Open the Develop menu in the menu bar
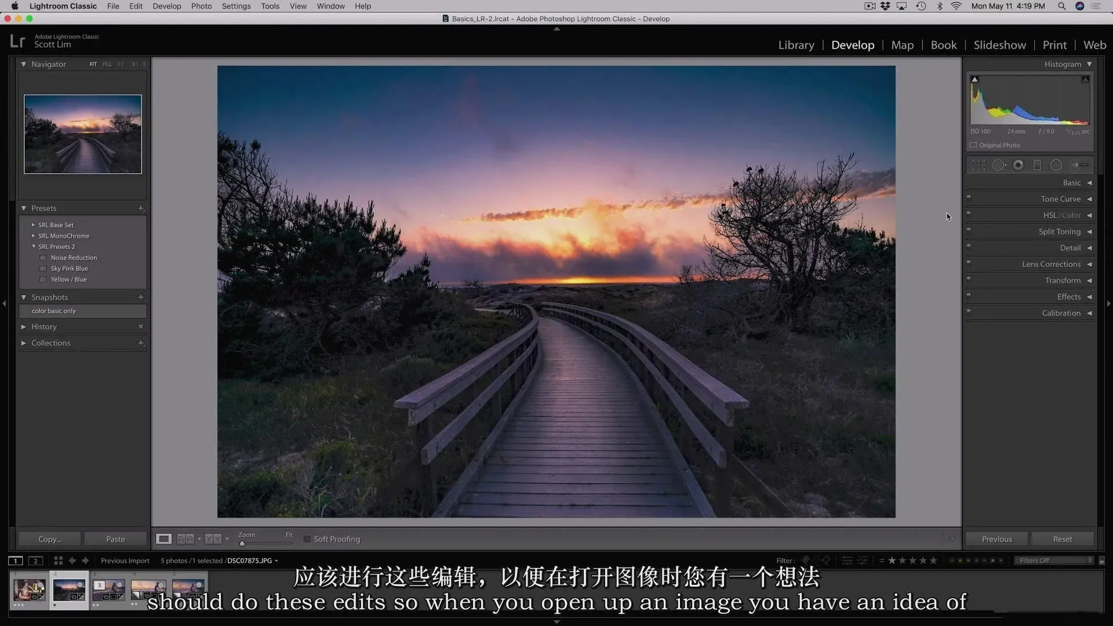 click(166, 6)
